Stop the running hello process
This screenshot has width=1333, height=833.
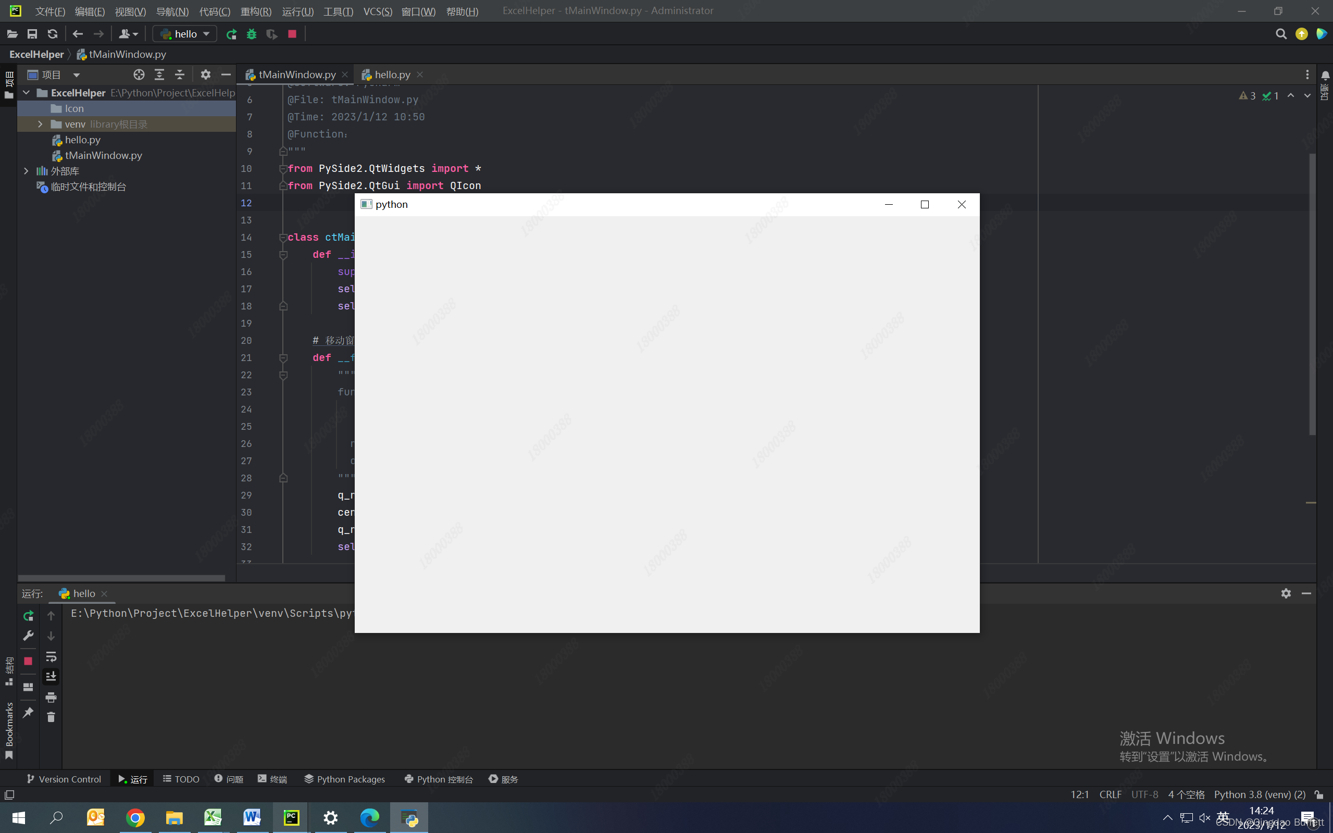click(x=292, y=34)
